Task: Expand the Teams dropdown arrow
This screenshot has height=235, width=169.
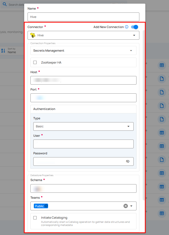Action: click(131, 206)
